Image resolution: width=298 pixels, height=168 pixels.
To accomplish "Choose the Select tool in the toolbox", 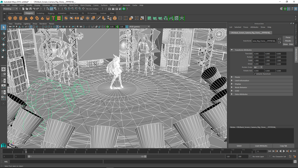I will point(3,27).
